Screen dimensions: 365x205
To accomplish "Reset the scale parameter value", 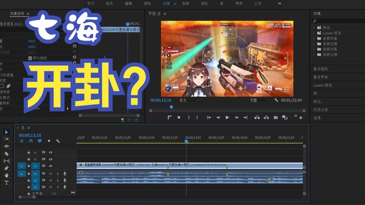I will 75,47.
